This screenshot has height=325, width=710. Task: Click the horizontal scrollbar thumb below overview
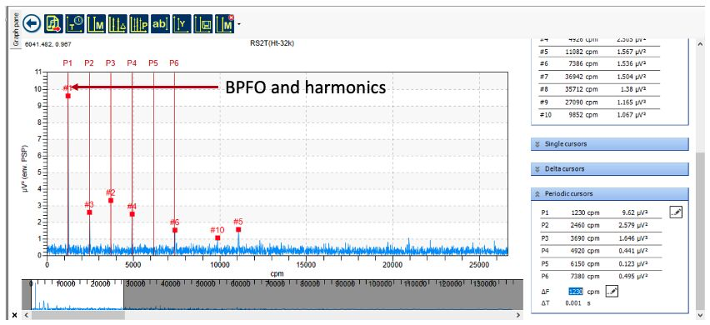pyautogui.click(x=77, y=315)
